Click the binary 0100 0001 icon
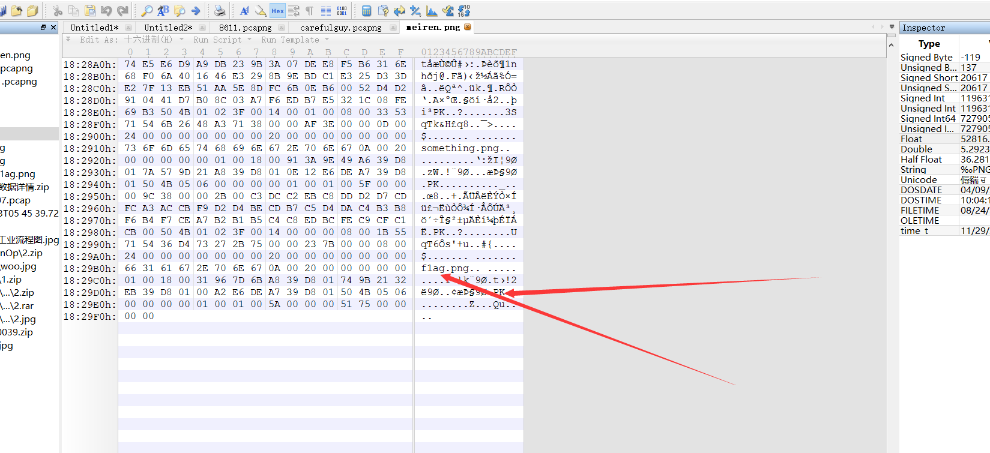 pyautogui.click(x=342, y=11)
